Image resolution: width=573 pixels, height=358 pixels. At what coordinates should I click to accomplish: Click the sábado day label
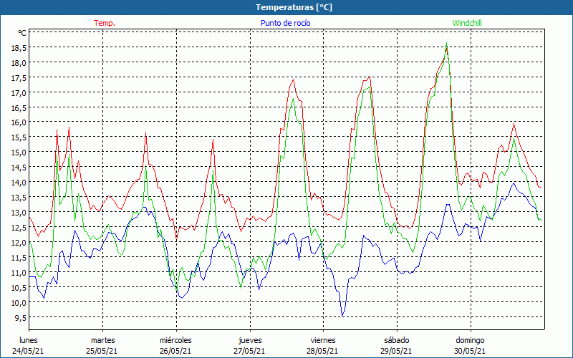[397, 340]
